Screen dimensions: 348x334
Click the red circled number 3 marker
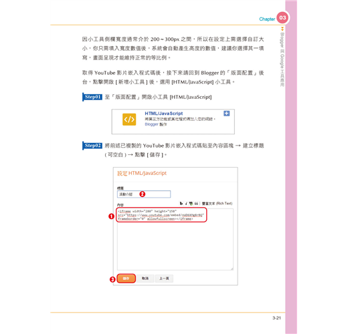point(112,279)
